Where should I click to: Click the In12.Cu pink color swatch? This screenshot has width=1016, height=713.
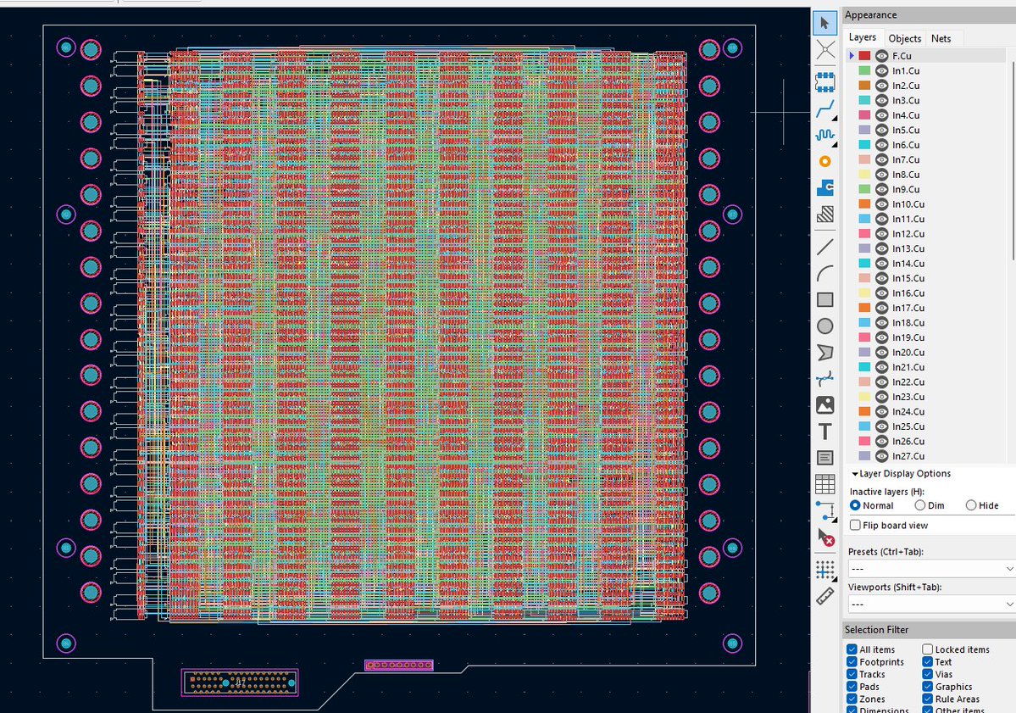coord(864,234)
